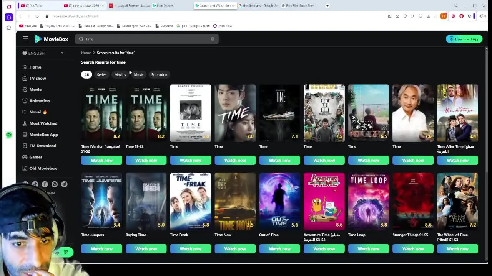
Task: Watch now for Time Loop
Action: coord(369,249)
